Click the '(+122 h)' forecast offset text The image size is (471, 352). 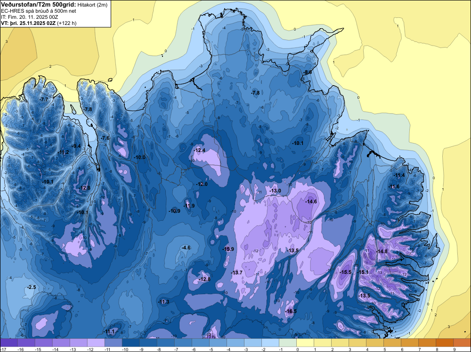pos(67,23)
